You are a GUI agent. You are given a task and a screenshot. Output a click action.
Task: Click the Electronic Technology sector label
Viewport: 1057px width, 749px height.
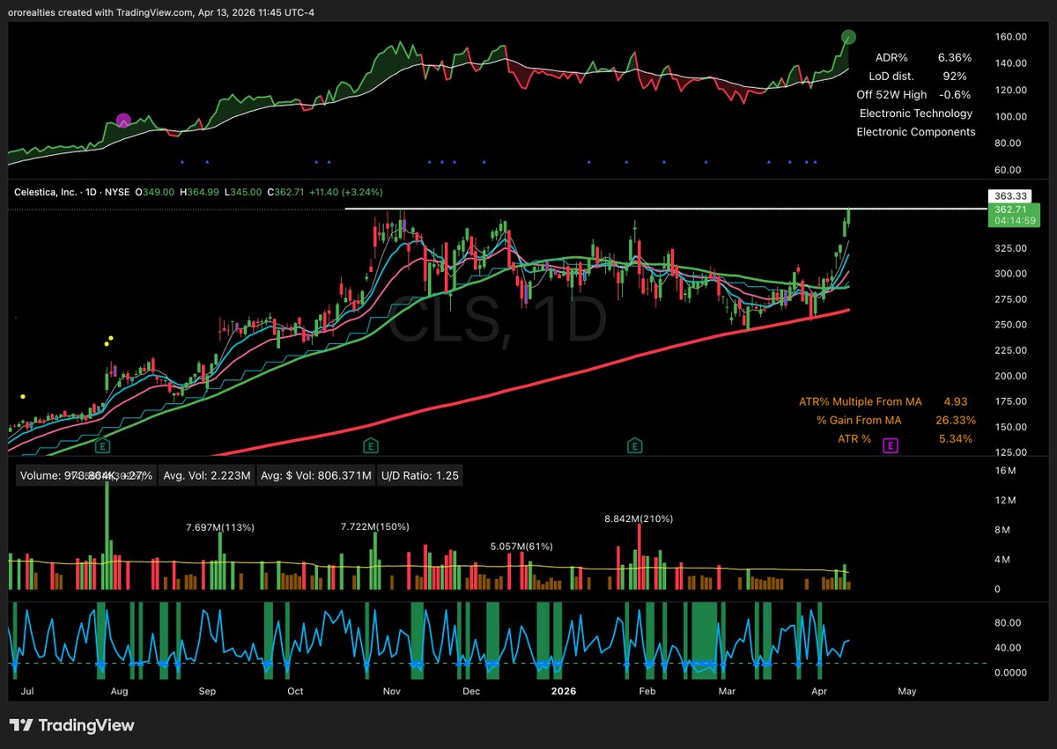[916, 113]
